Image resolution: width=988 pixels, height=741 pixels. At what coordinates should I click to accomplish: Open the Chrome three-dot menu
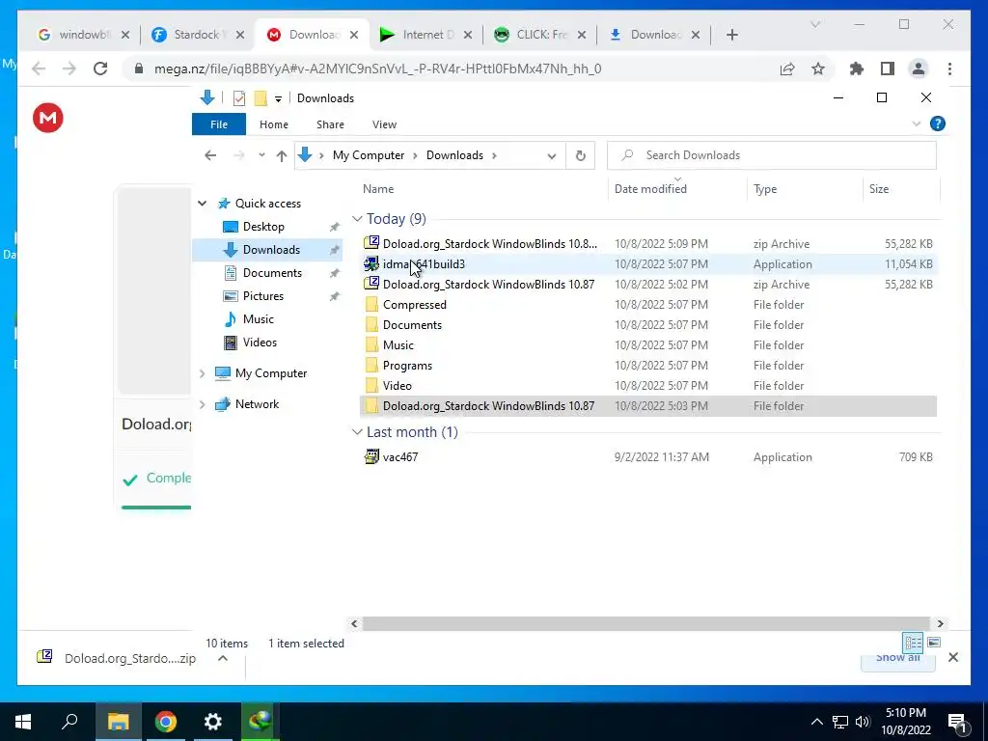pyautogui.click(x=949, y=69)
